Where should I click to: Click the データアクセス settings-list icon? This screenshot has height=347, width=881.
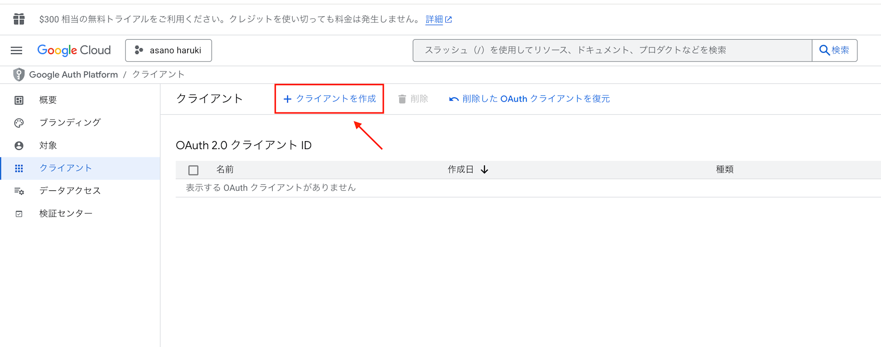19,191
